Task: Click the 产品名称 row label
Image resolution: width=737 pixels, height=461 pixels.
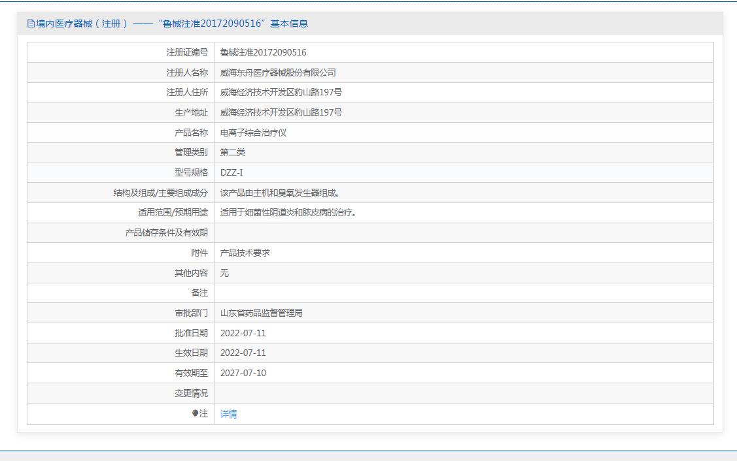Action: [192, 133]
